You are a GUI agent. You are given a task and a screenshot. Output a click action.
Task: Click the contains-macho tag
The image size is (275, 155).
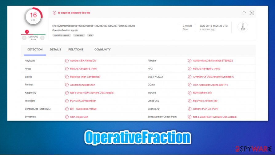coord(62,35)
